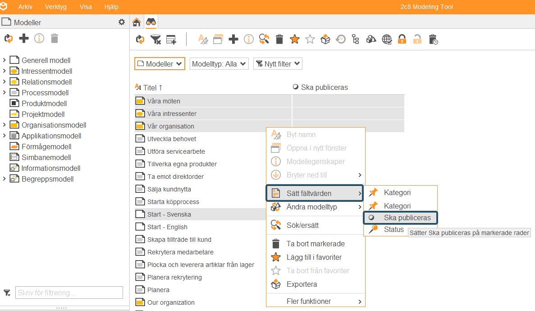Screen dimensions: 535x311
Task: Sort by the Titel column header
Action: point(149,88)
